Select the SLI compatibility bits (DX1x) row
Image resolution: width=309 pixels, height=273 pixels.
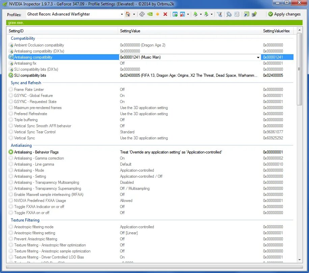[151, 69]
